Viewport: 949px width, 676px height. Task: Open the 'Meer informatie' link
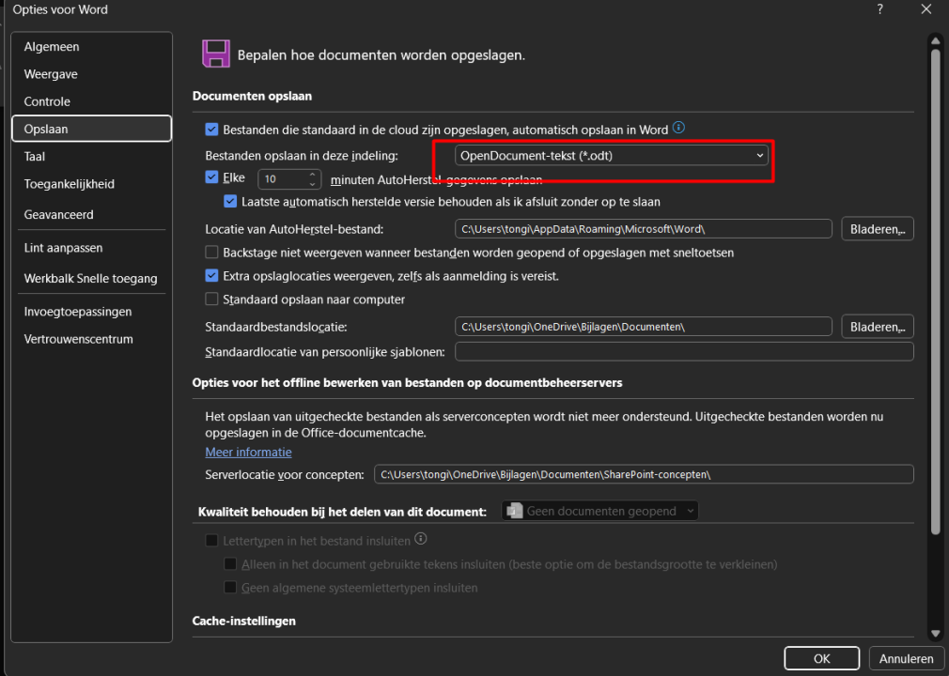pyautogui.click(x=248, y=452)
